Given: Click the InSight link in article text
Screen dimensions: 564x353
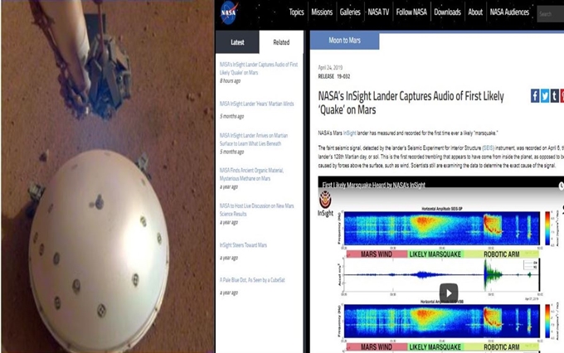Looking at the screenshot, I should pos(350,133).
